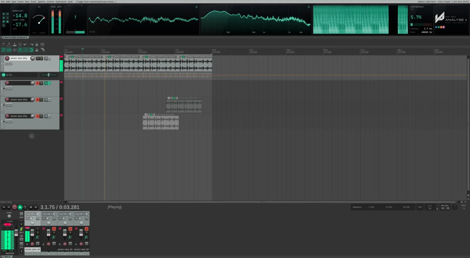Click TRIM envelope button on track 1
Screen dimensions: 470x258
tap(9, 63)
